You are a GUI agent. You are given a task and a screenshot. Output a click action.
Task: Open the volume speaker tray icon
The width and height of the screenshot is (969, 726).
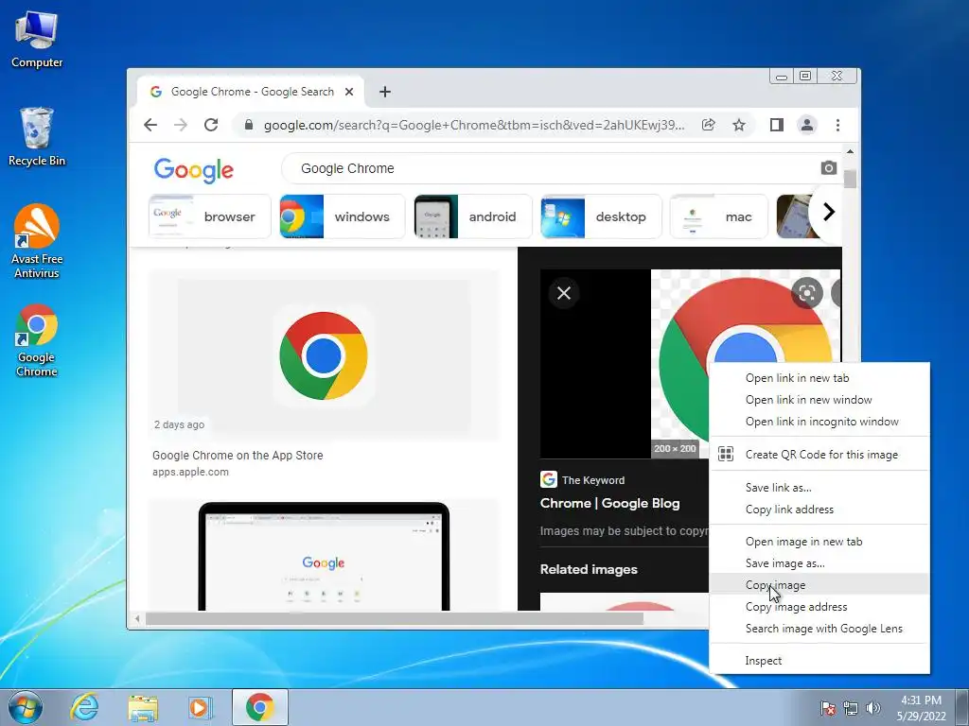pyautogui.click(x=873, y=708)
